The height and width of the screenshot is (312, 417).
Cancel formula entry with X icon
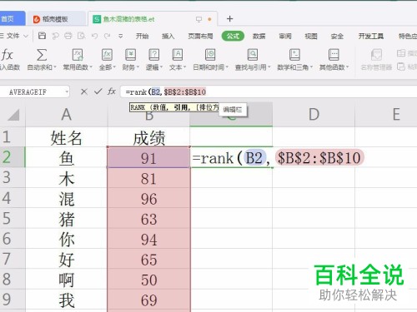click(x=84, y=92)
